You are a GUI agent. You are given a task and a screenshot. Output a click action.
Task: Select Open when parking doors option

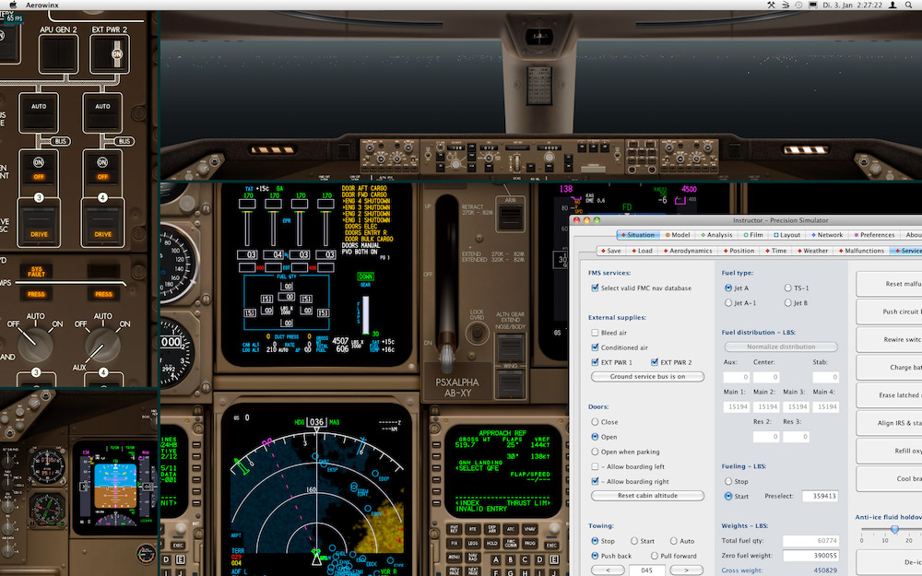tap(595, 452)
